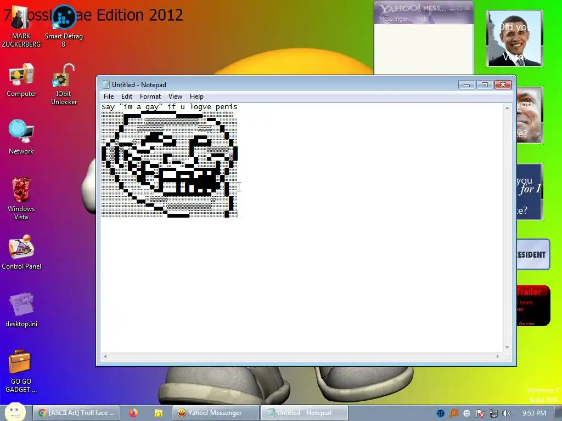
Task: Click the Untitled - Notepad taskbar button
Action: click(x=304, y=413)
